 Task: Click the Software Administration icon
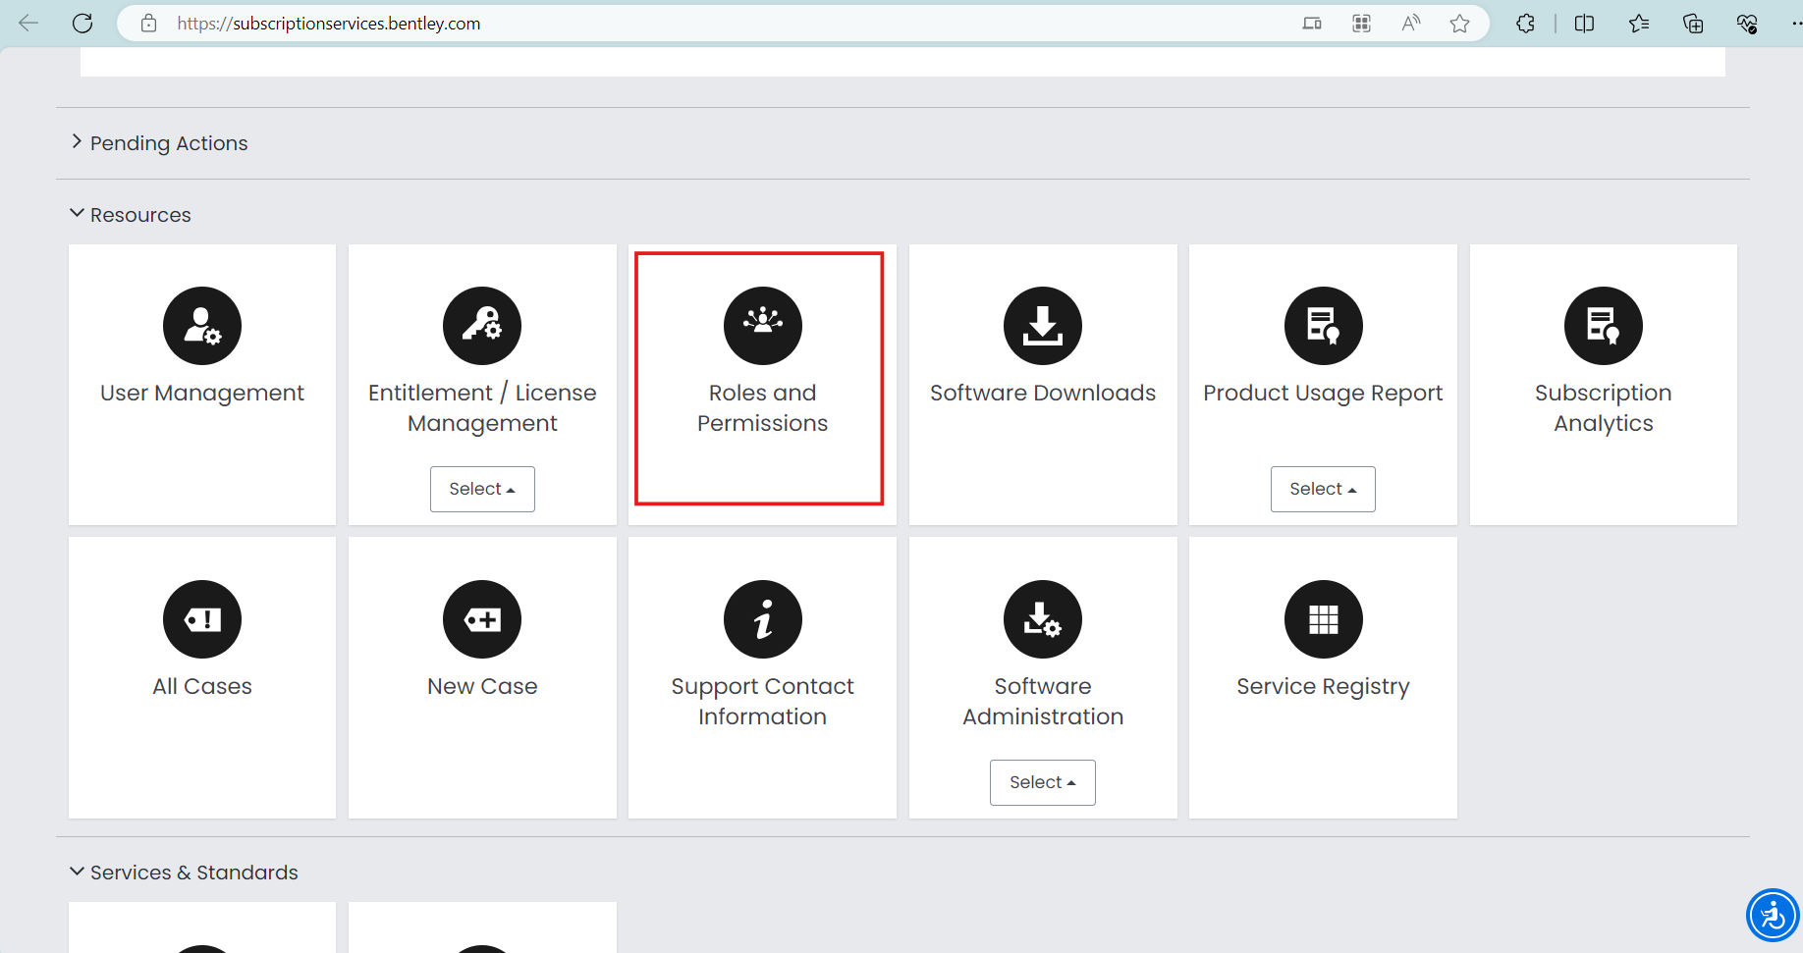click(x=1043, y=619)
